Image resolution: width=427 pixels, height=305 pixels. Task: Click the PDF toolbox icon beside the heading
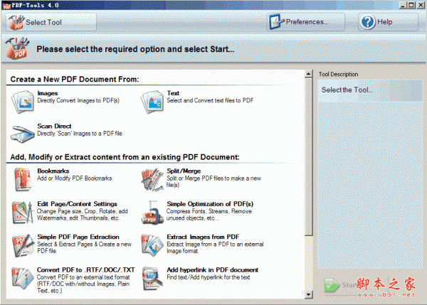click(17, 48)
